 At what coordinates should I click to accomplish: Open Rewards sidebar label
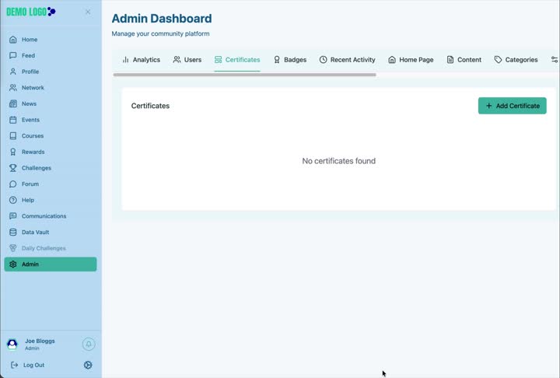(33, 152)
